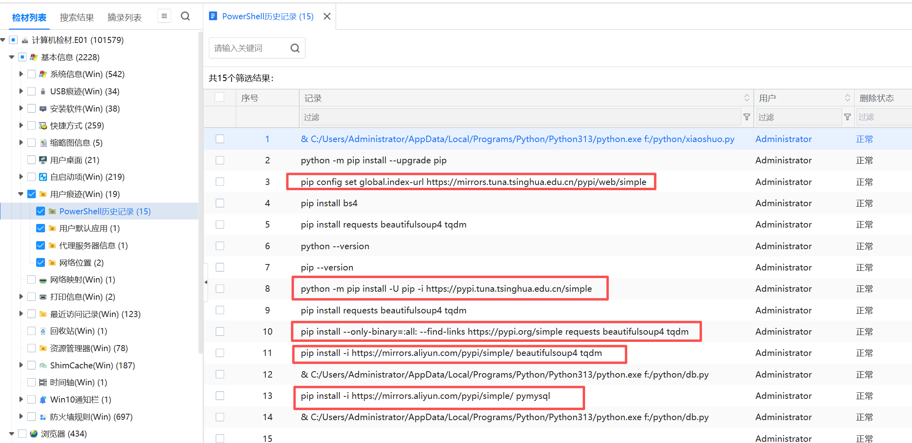The image size is (912, 443).
Task: Click Administrator user link in row 1
Action: tap(783, 139)
